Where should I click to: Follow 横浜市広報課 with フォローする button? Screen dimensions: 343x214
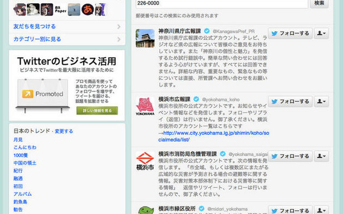[290, 102]
